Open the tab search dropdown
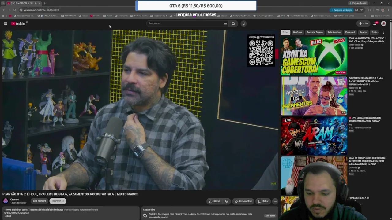The height and width of the screenshot is (220, 392). (3, 3)
